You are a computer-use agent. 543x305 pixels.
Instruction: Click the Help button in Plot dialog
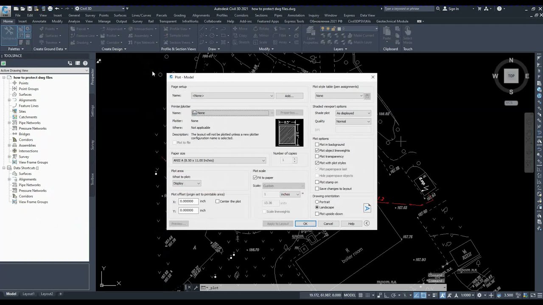tap(351, 224)
